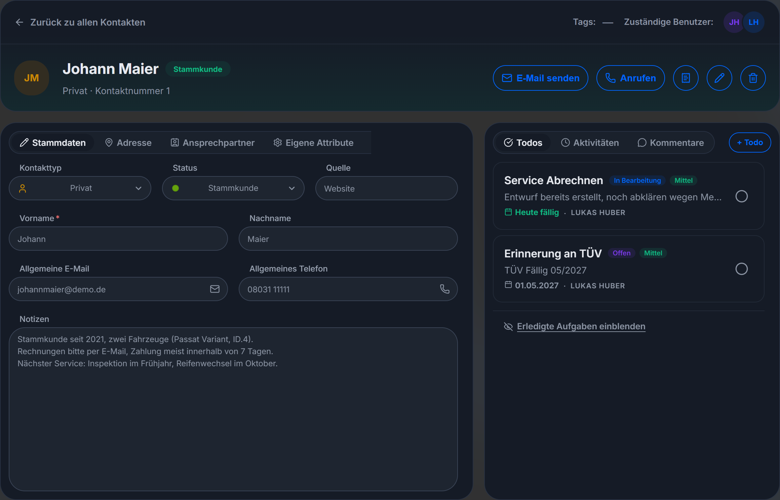Expand the Status Stammkunde dropdown

[233, 188]
